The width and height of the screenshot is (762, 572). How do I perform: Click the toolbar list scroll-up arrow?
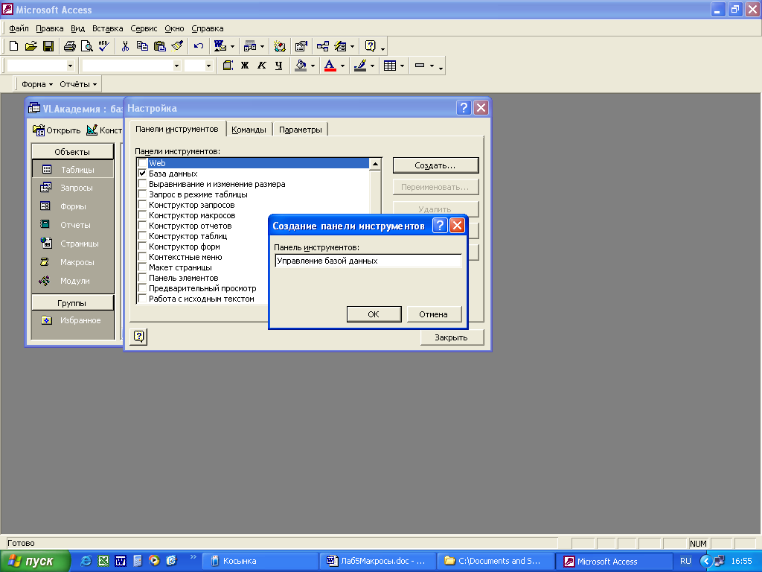375,165
